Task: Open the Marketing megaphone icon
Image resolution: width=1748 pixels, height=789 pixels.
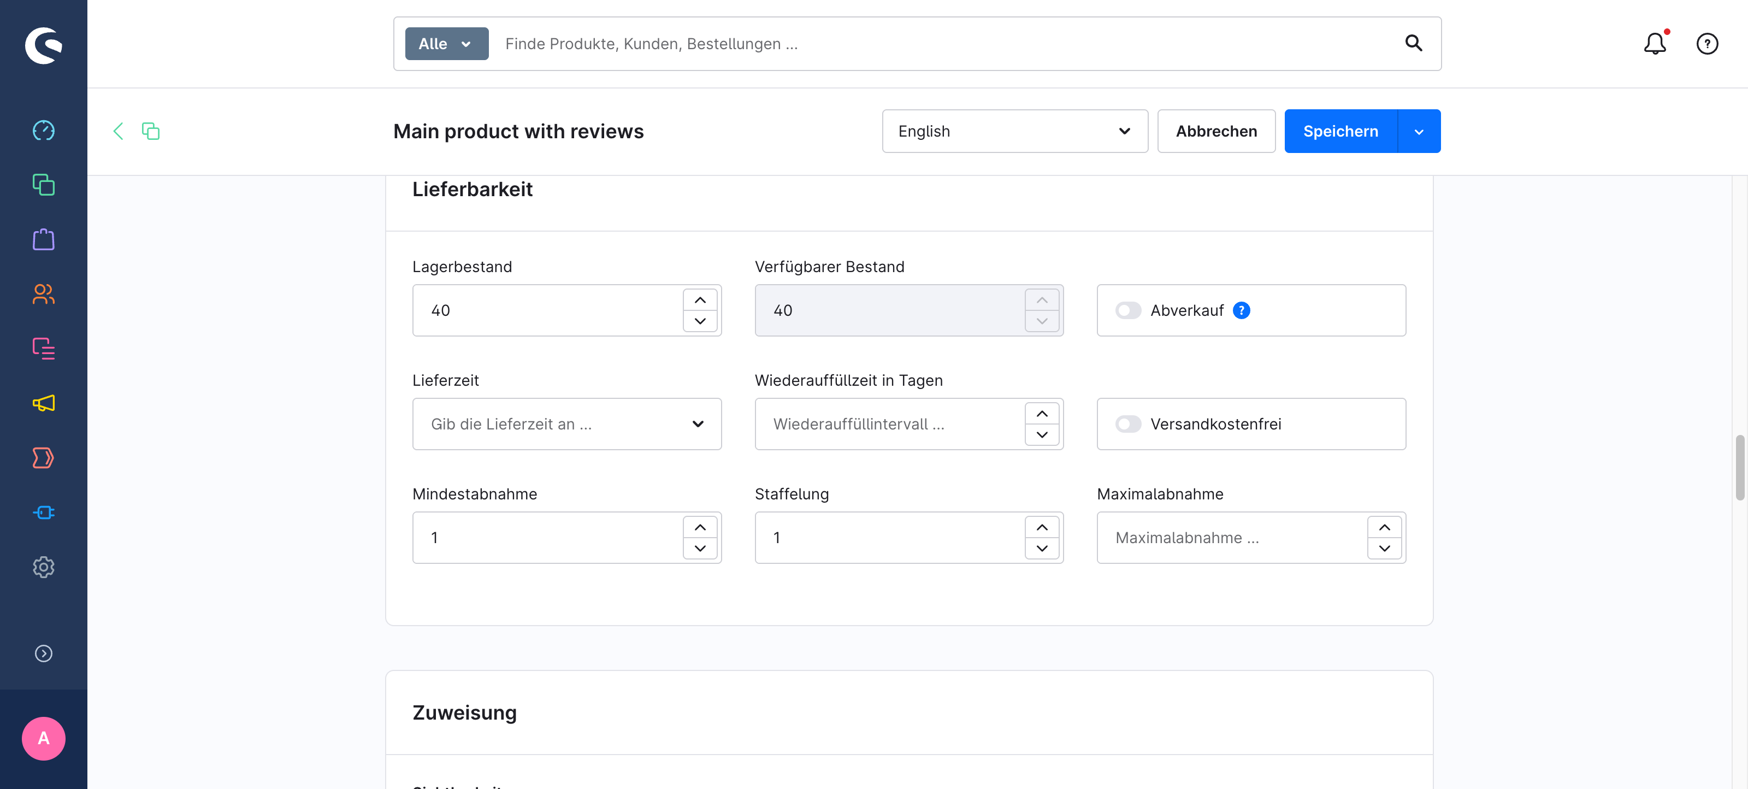Action: coord(44,403)
